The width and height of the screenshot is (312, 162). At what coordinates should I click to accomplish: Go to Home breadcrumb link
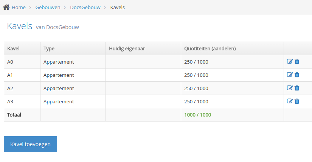[x=19, y=7]
